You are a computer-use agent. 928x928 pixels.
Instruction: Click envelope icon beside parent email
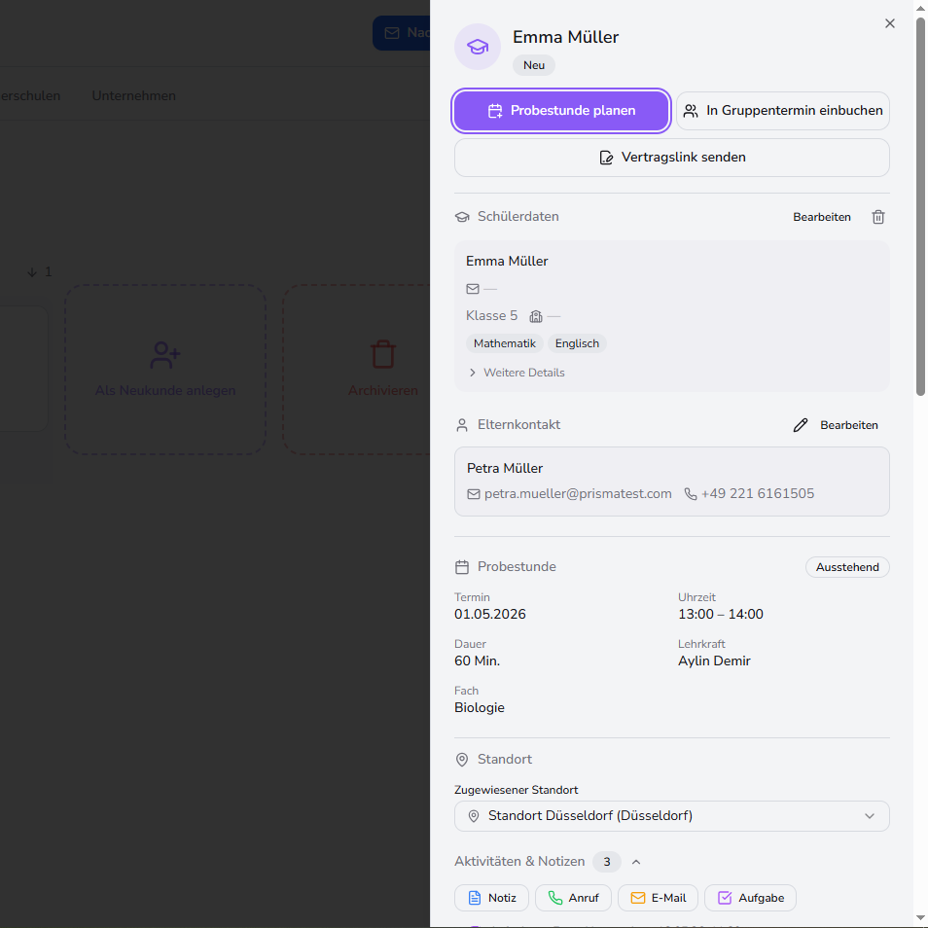pyautogui.click(x=474, y=494)
